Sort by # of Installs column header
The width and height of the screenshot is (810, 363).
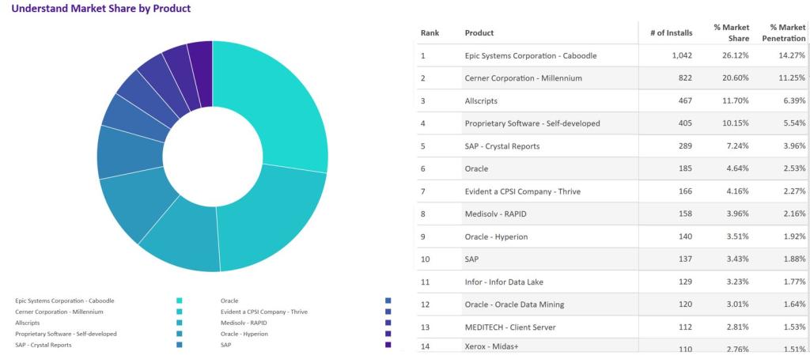(x=672, y=32)
